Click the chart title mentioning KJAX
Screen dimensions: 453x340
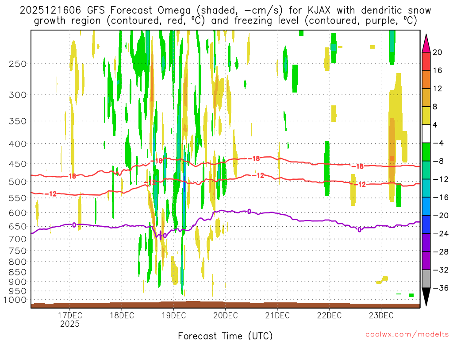pyautogui.click(x=225, y=15)
